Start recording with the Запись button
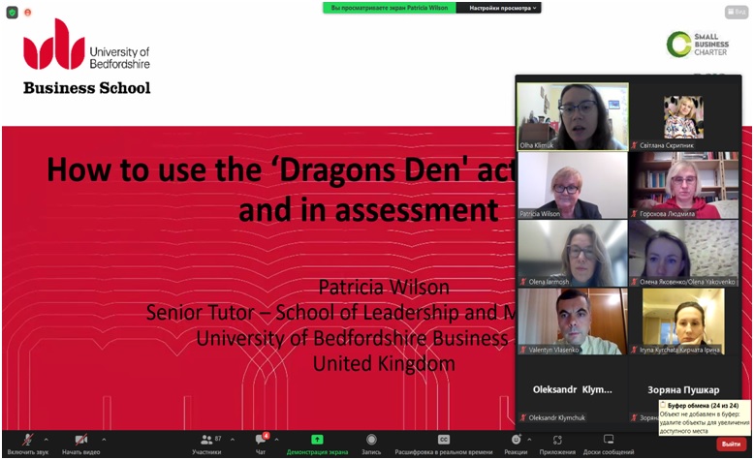The height and width of the screenshot is (460, 754). [371, 444]
